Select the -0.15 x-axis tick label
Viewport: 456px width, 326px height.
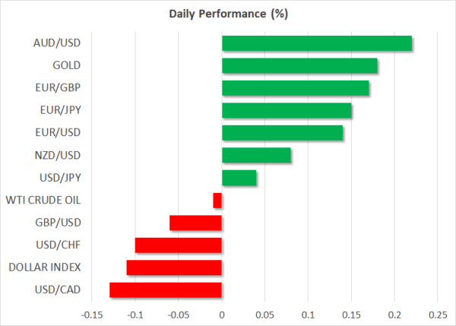pos(91,314)
